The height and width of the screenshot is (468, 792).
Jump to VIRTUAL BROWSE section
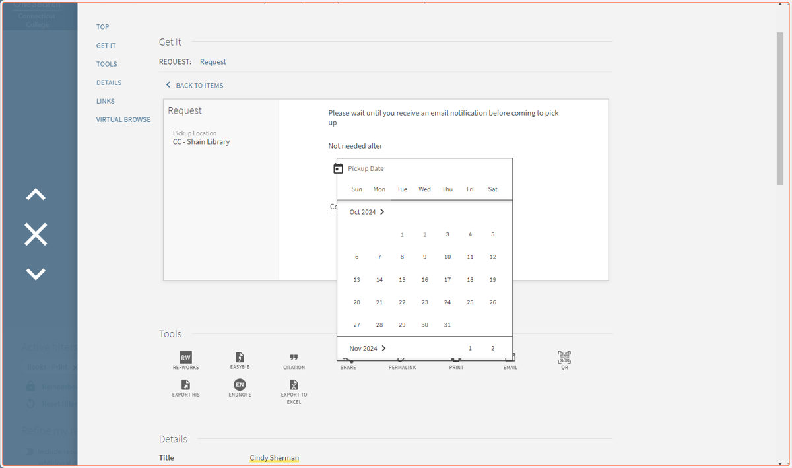click(123, 119)
